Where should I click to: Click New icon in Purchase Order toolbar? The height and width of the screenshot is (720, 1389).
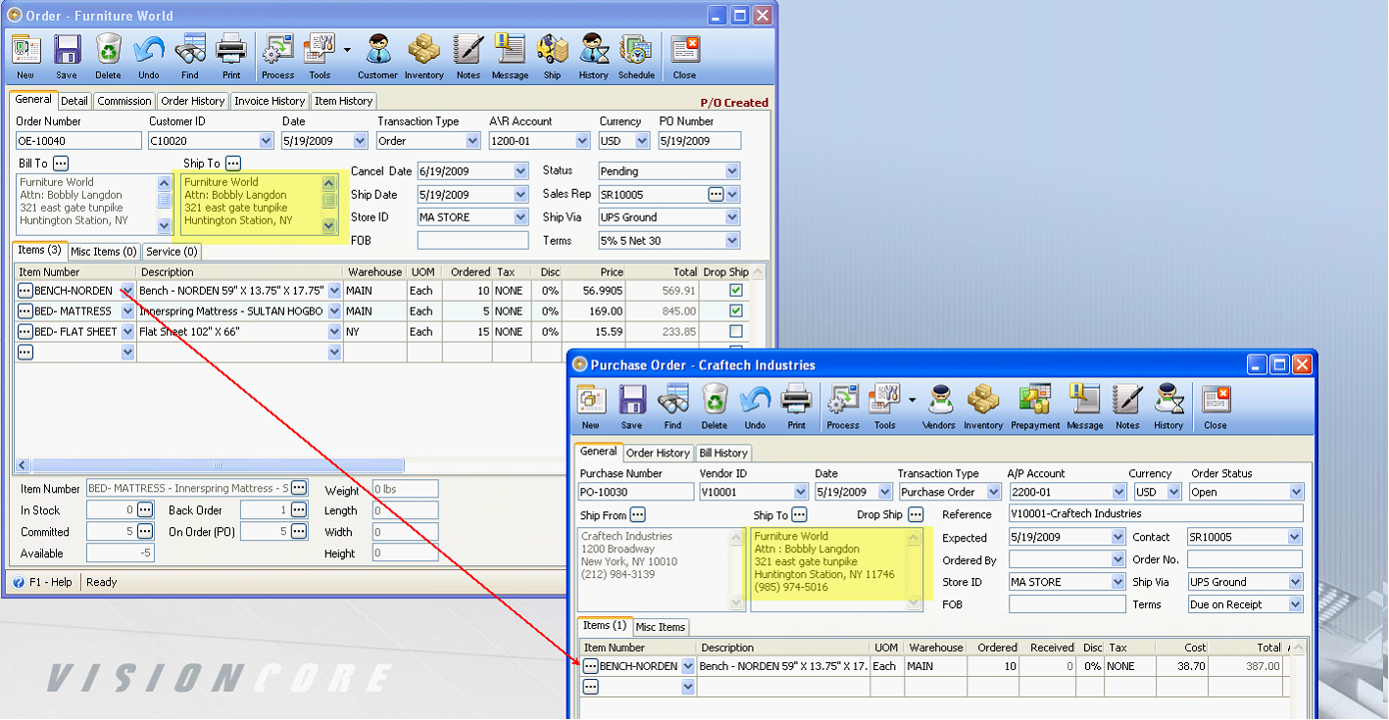click(591, 400)
